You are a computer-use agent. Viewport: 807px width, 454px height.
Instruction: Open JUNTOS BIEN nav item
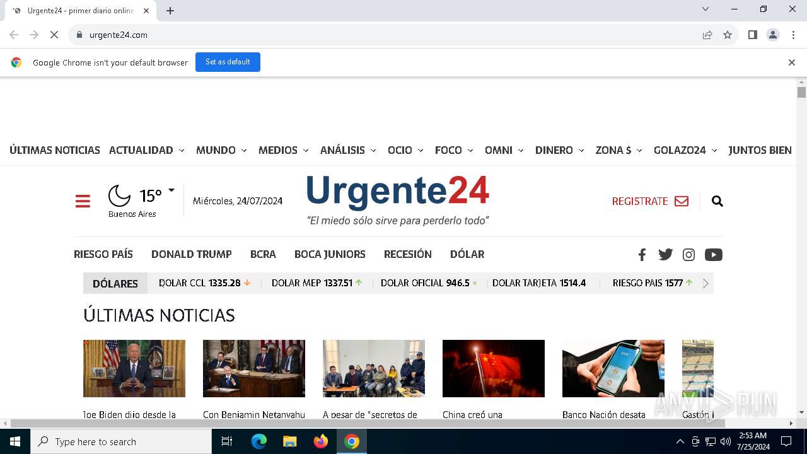click(760, 150)
